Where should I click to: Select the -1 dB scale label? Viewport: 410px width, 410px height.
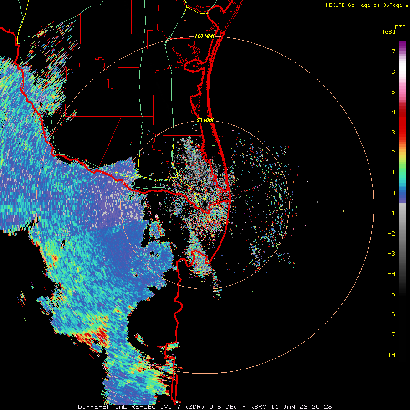[x=391, y=213]
